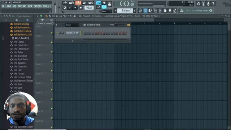Viewport: 231px width, 130px height.
Task: Select the playlist mute tool
Action: pyautogui.click(x=57, y=16)
